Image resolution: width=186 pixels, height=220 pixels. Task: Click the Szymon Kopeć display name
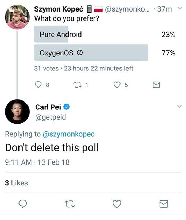click(x=59, y=9)
